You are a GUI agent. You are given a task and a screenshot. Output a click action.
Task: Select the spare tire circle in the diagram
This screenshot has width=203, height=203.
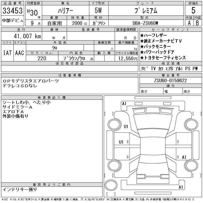pos(111,185)
